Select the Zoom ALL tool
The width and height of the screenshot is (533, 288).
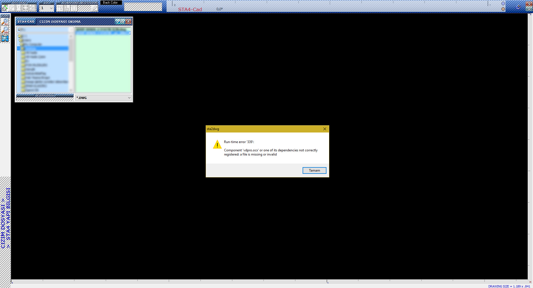coord(5,22)
